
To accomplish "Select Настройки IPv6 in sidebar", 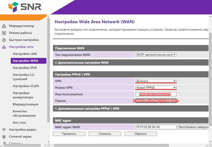I will tap(25, 68).
